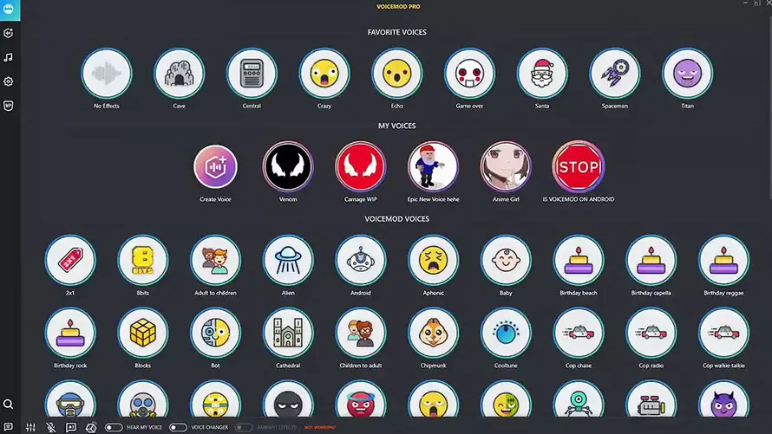Pick the Crazy voice effect
772x434 pixels.
[324, 74]
